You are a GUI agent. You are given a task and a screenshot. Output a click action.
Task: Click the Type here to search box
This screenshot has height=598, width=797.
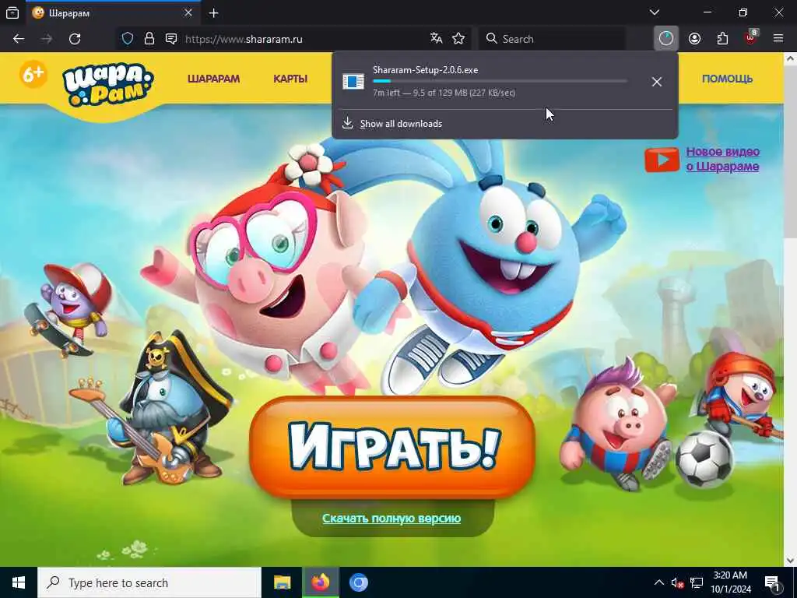coord(149,582)
